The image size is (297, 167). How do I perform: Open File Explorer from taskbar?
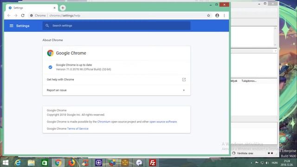pos(31,163)
